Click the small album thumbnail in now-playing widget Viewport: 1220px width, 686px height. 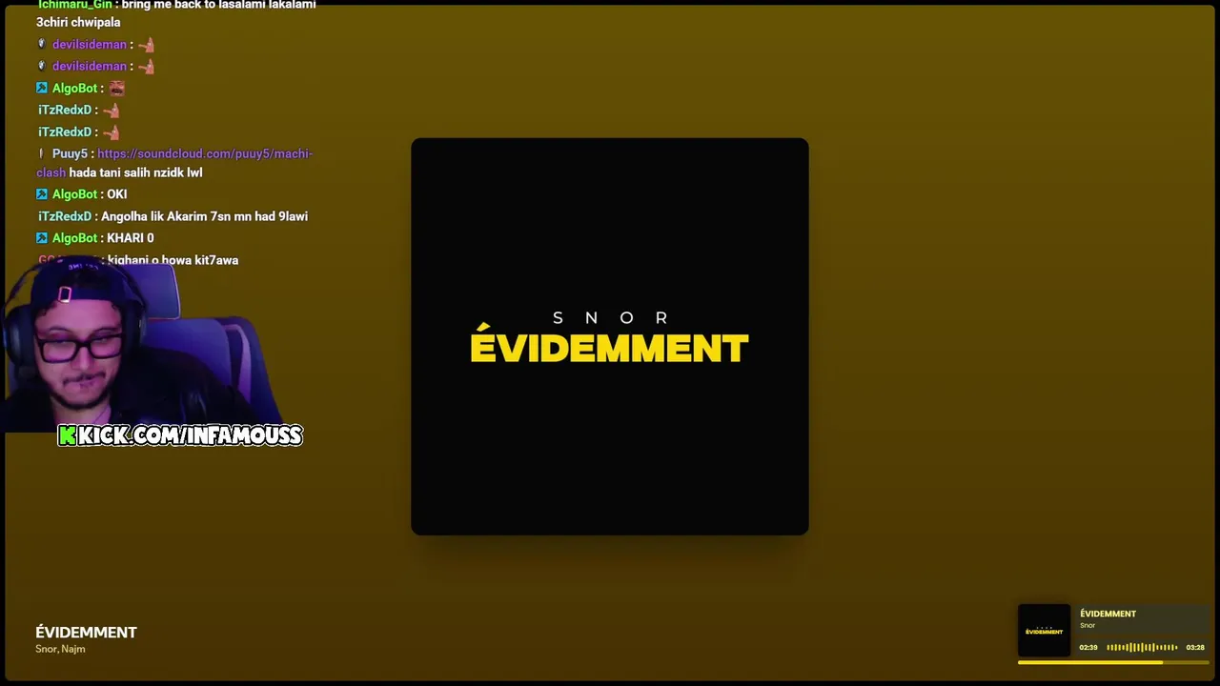click(x=1044, y=631)
